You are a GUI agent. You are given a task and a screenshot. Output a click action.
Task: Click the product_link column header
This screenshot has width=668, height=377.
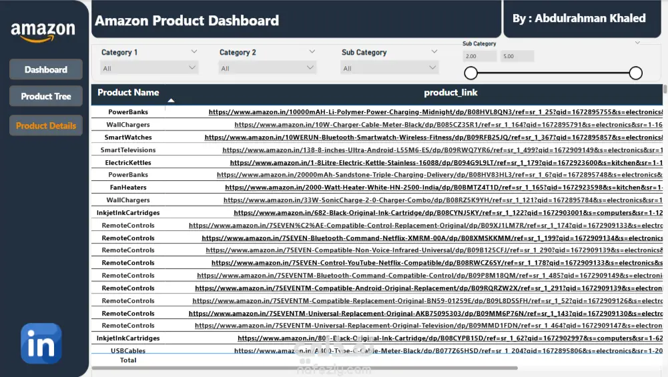(450, 93)
